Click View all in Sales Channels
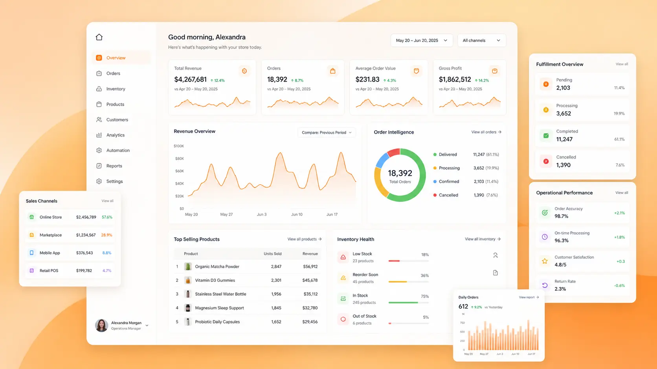This screenshot has width=657, height=369. [x=107, y=201]
